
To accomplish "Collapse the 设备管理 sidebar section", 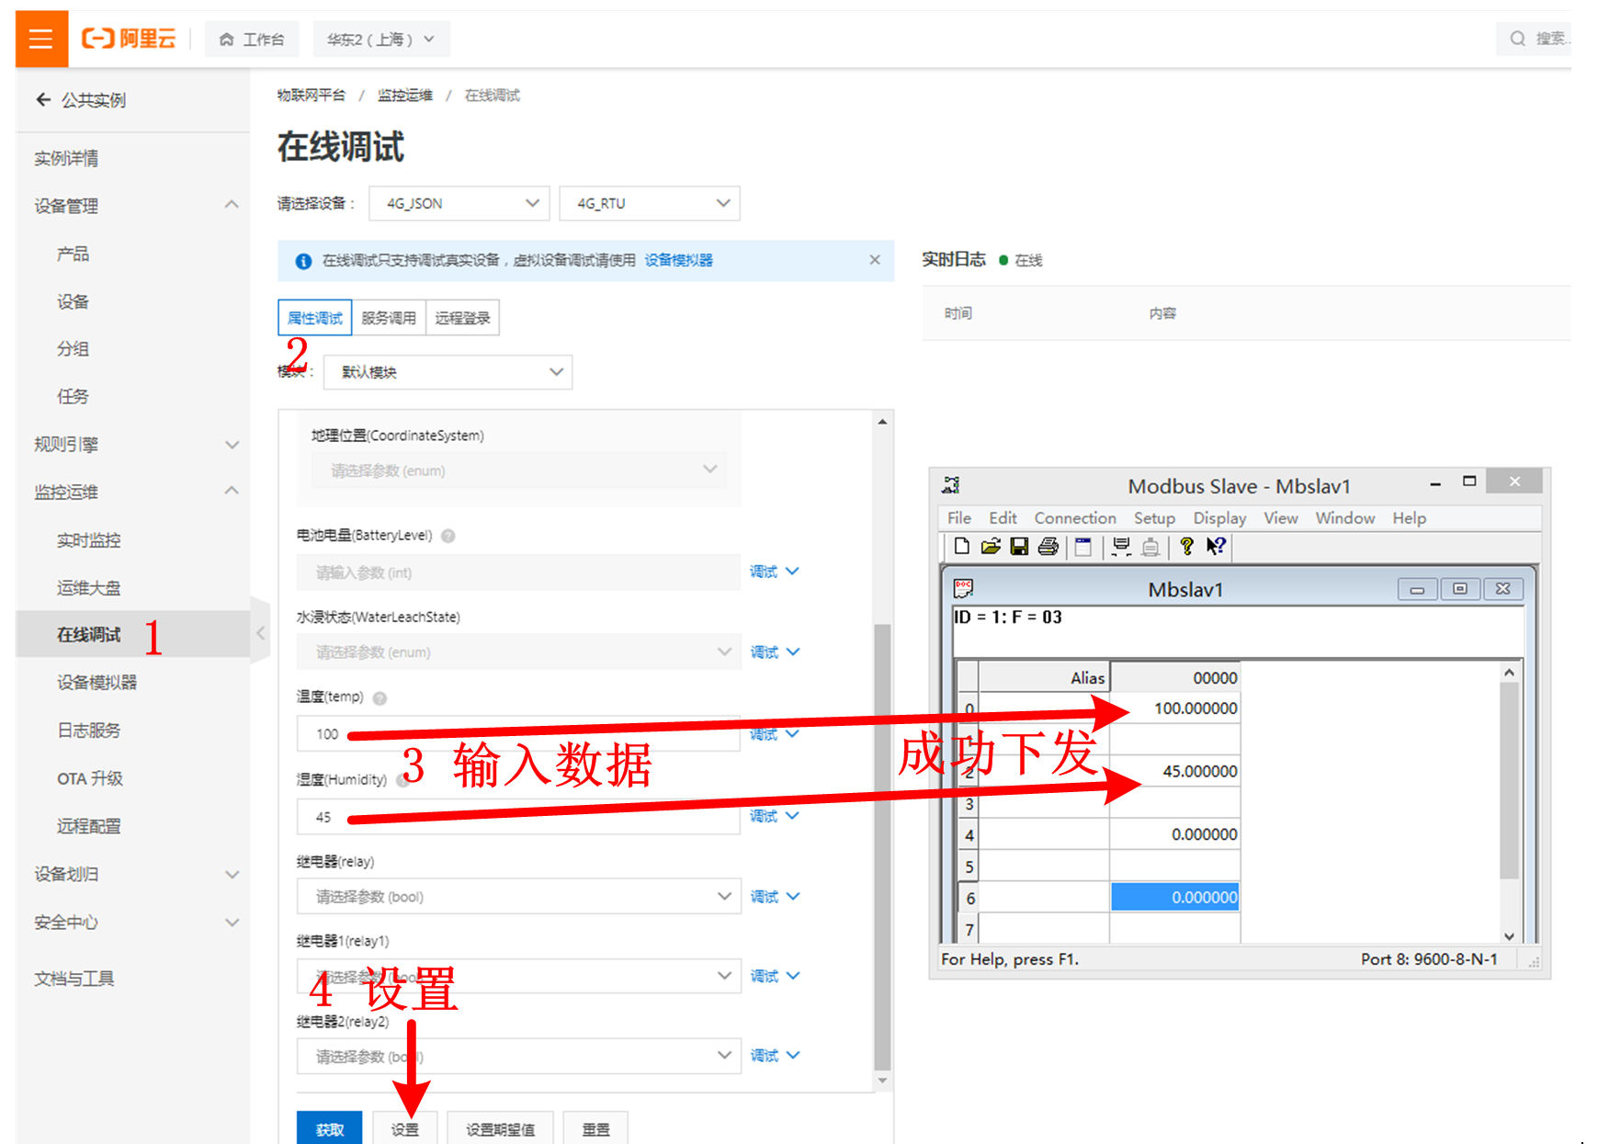I will pyautogui.click(x=231, y=205).
